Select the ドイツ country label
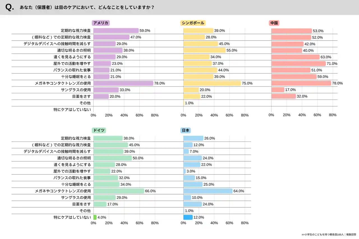 pos(99,130)
